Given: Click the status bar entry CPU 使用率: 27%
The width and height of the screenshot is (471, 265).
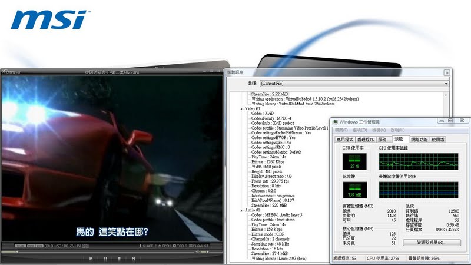Looking at the screenshot, I should (383, 259).
